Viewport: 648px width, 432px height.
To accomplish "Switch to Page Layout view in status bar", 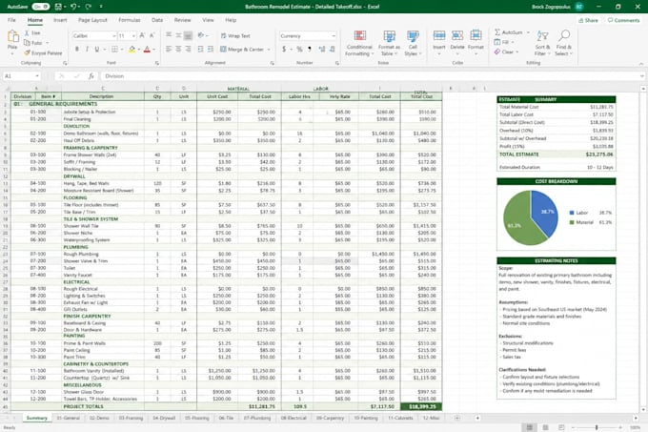I will tap(545, 427).
